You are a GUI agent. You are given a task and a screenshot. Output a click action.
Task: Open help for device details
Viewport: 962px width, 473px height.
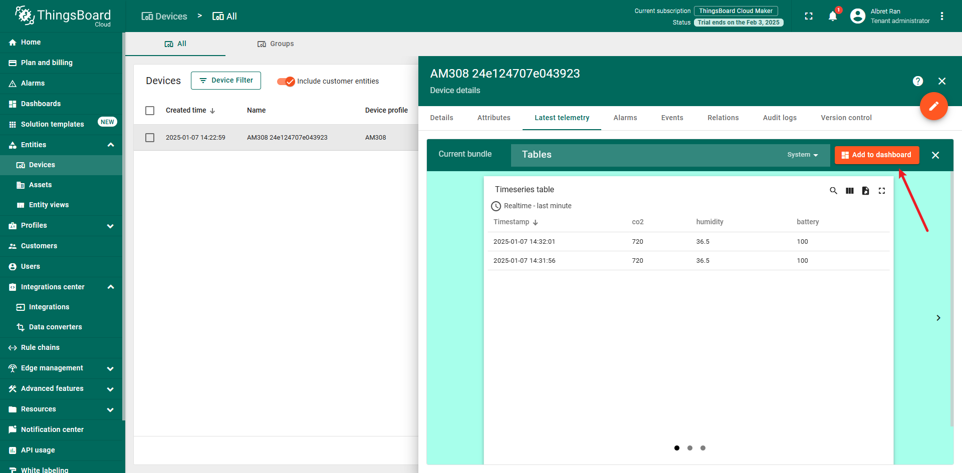tap(918, 81)
